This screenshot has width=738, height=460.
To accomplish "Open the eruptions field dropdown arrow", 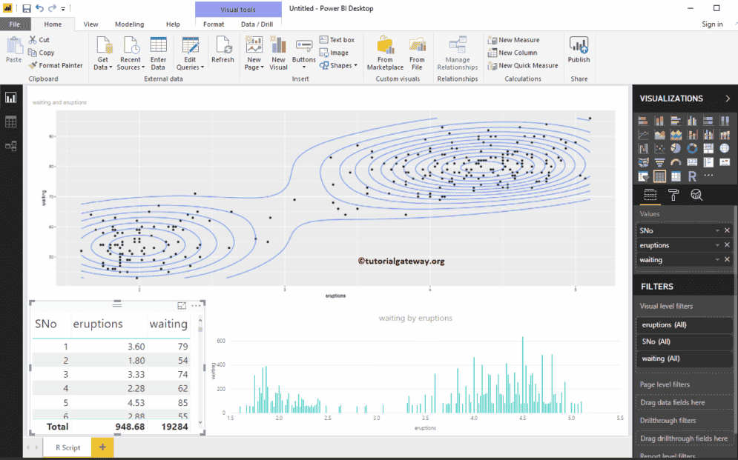I will [717, 245].
